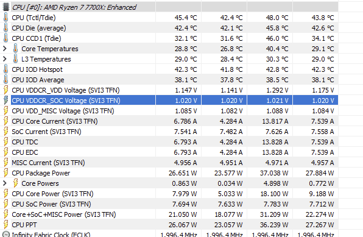This screenshot has width=363, height=237.
Task: Click lightning icon beside CPU Package Power
Action: [6, 173]
